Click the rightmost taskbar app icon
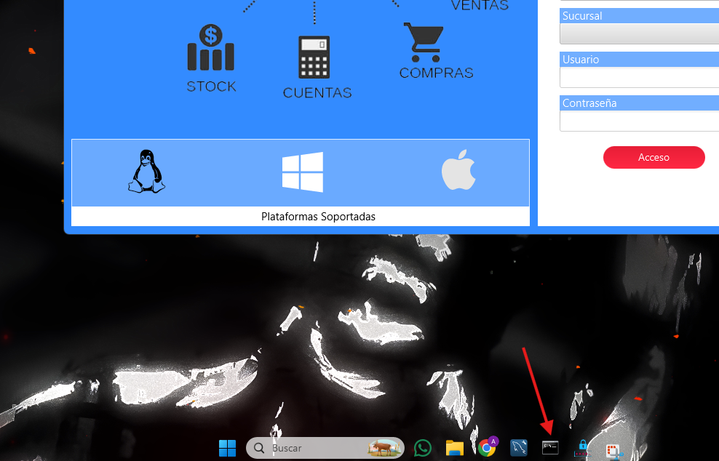Image resolution: width=719 pixels, height=461 pixels. 613,450
